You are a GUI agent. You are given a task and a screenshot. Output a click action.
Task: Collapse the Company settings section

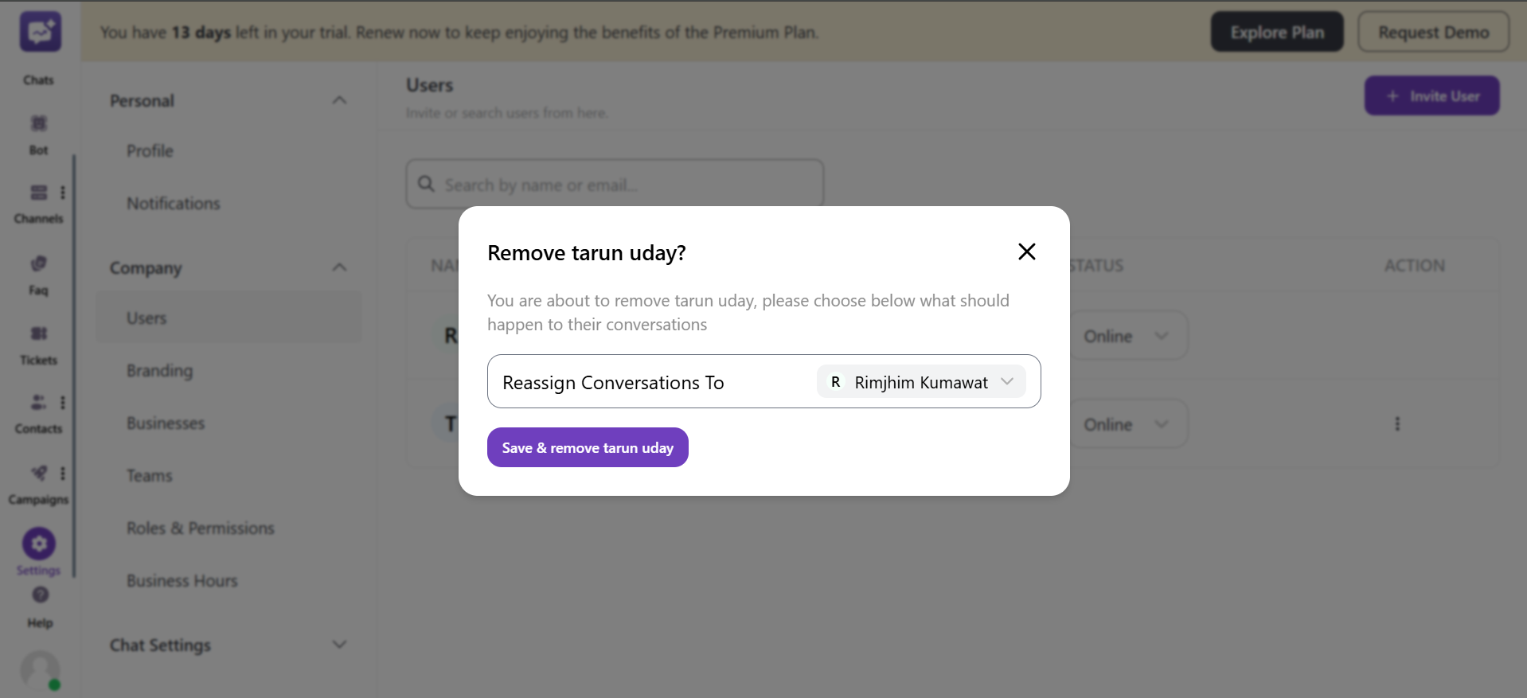click(339, 267)
